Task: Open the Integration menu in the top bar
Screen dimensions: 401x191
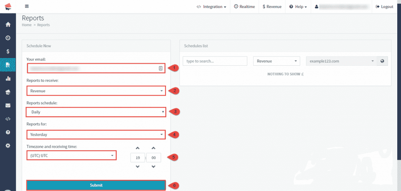Action: (x=211, y=7)
